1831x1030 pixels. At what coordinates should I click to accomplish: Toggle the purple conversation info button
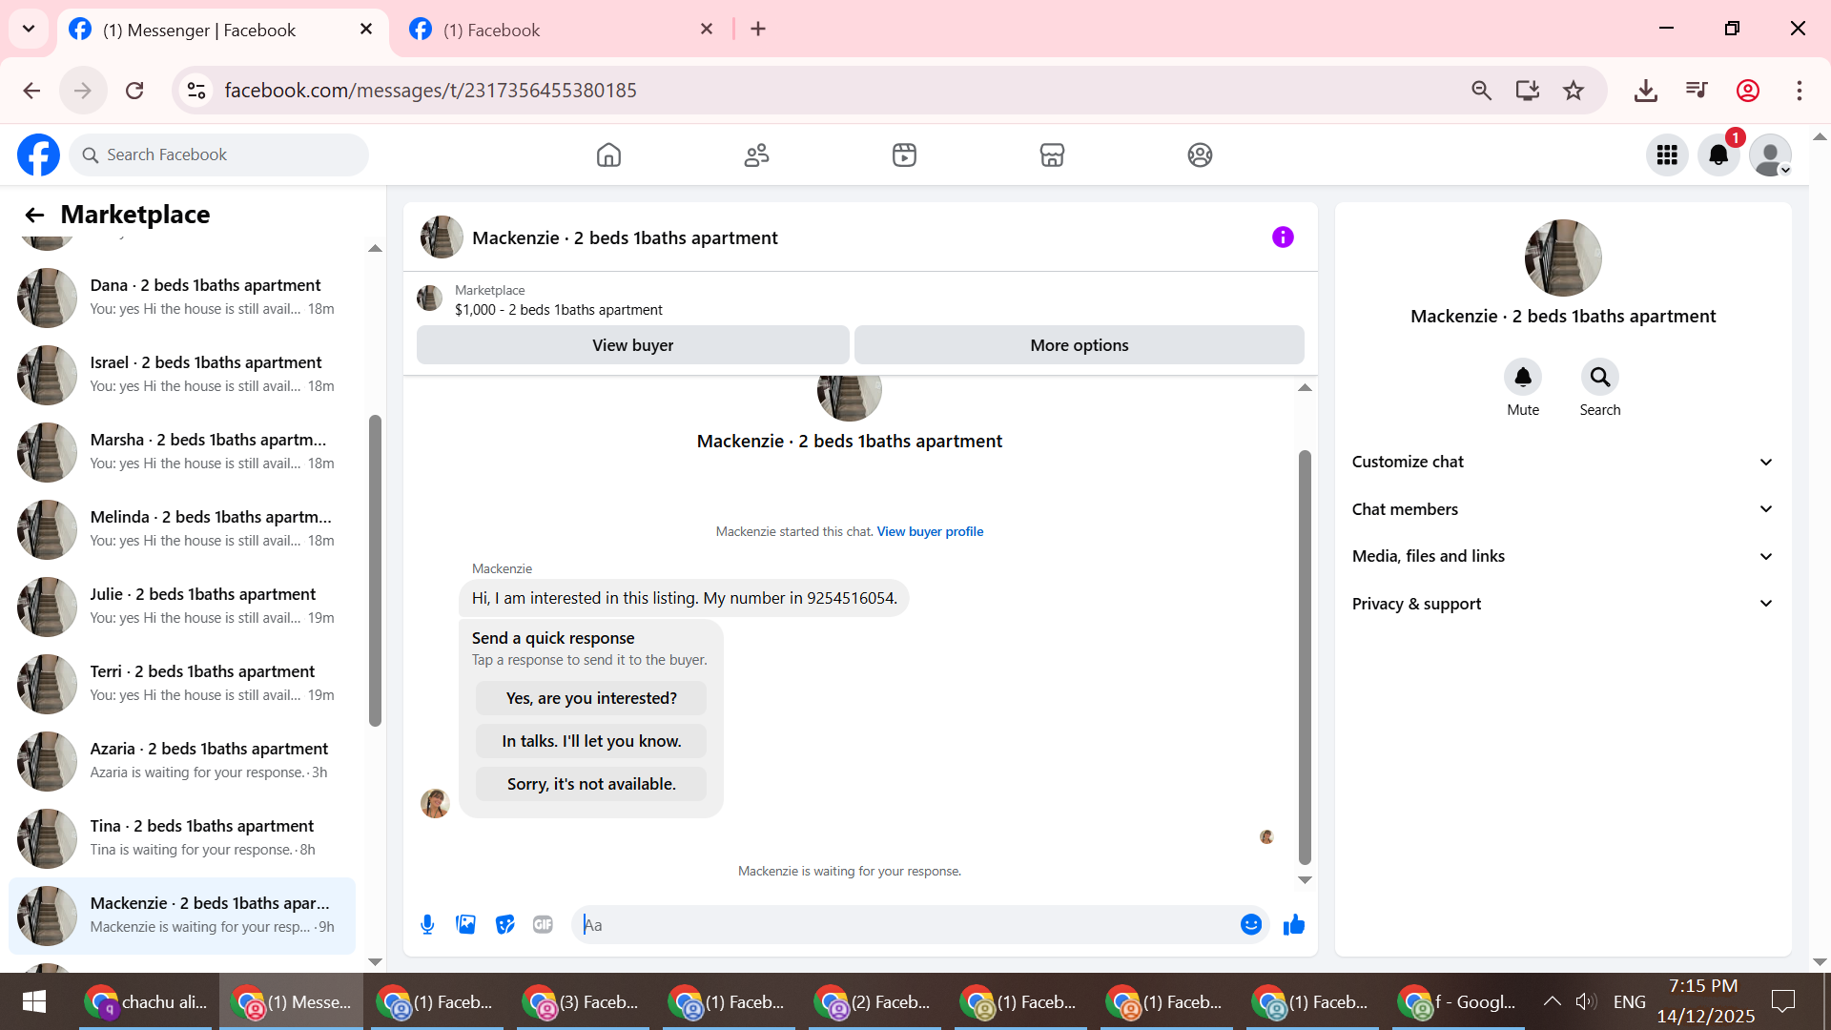pos(1283,237)
